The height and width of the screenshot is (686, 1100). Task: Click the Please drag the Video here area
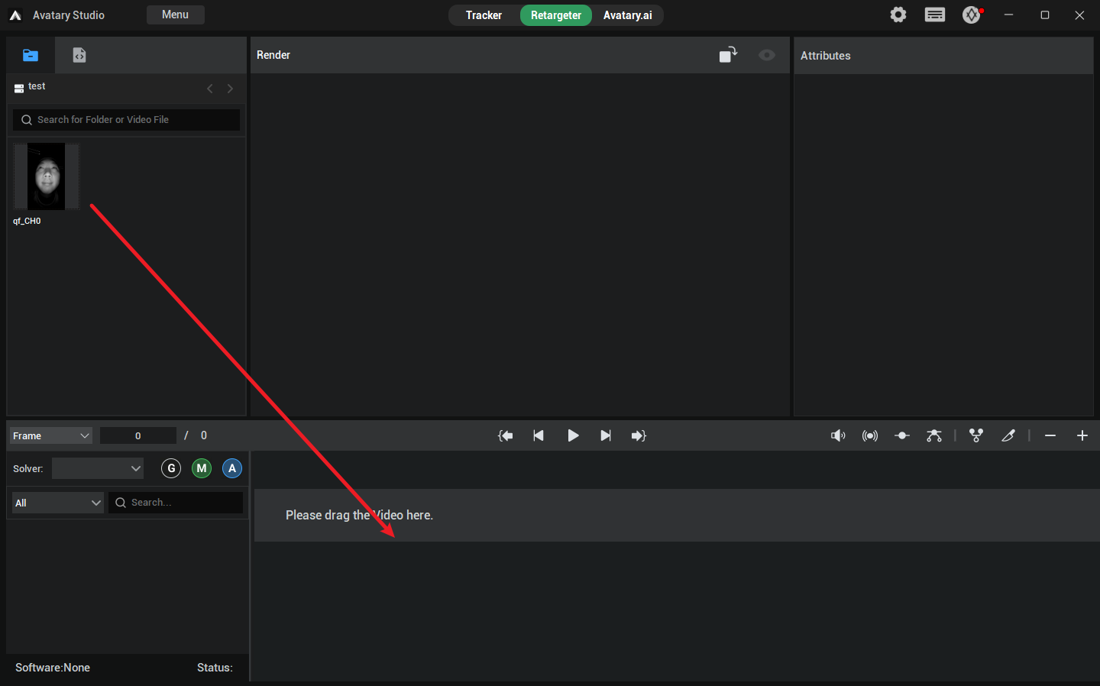click(677, 516)
